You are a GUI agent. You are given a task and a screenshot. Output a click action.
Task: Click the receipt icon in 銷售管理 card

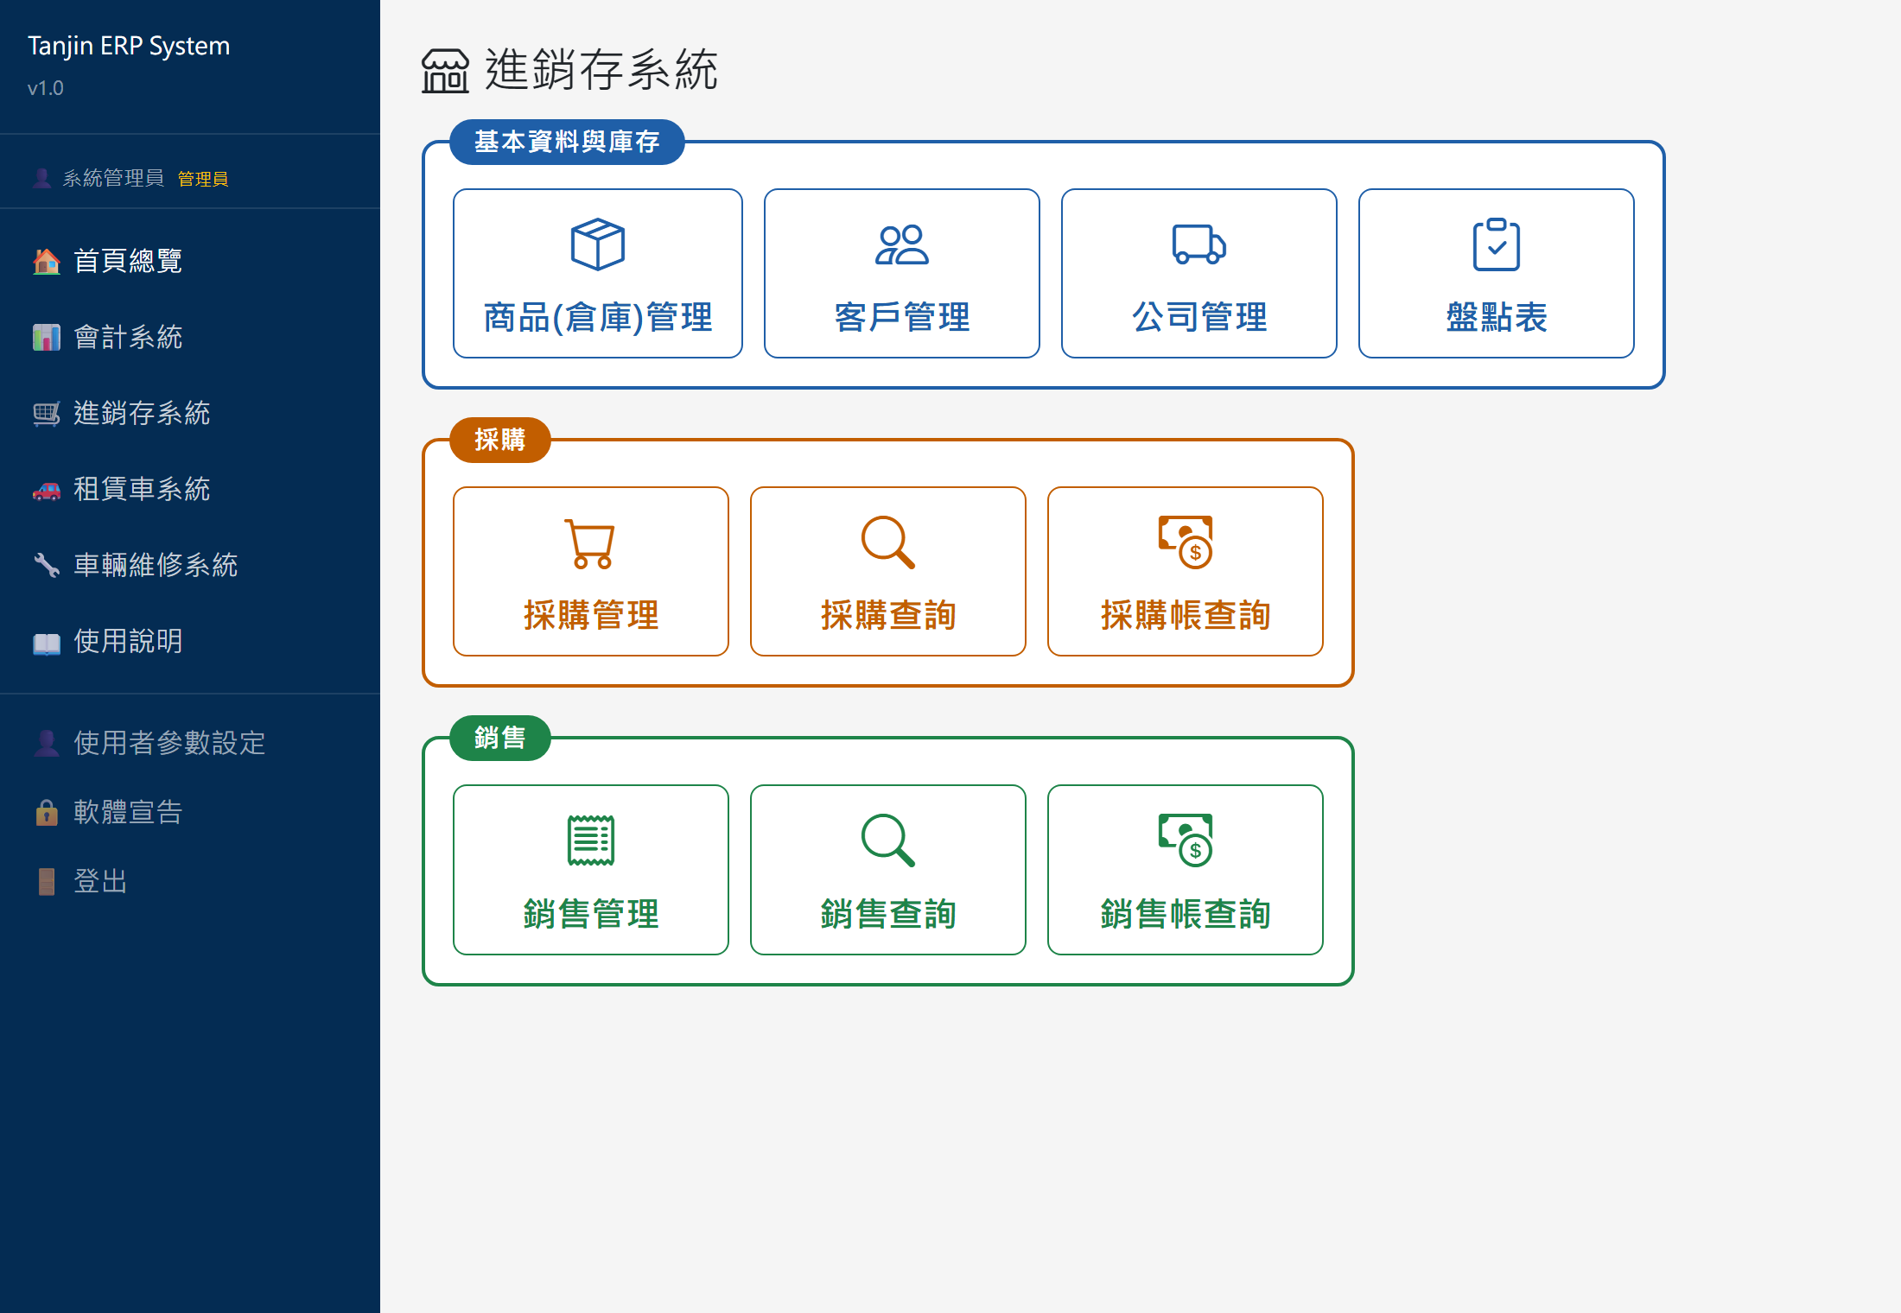click(x=590, y=840)
